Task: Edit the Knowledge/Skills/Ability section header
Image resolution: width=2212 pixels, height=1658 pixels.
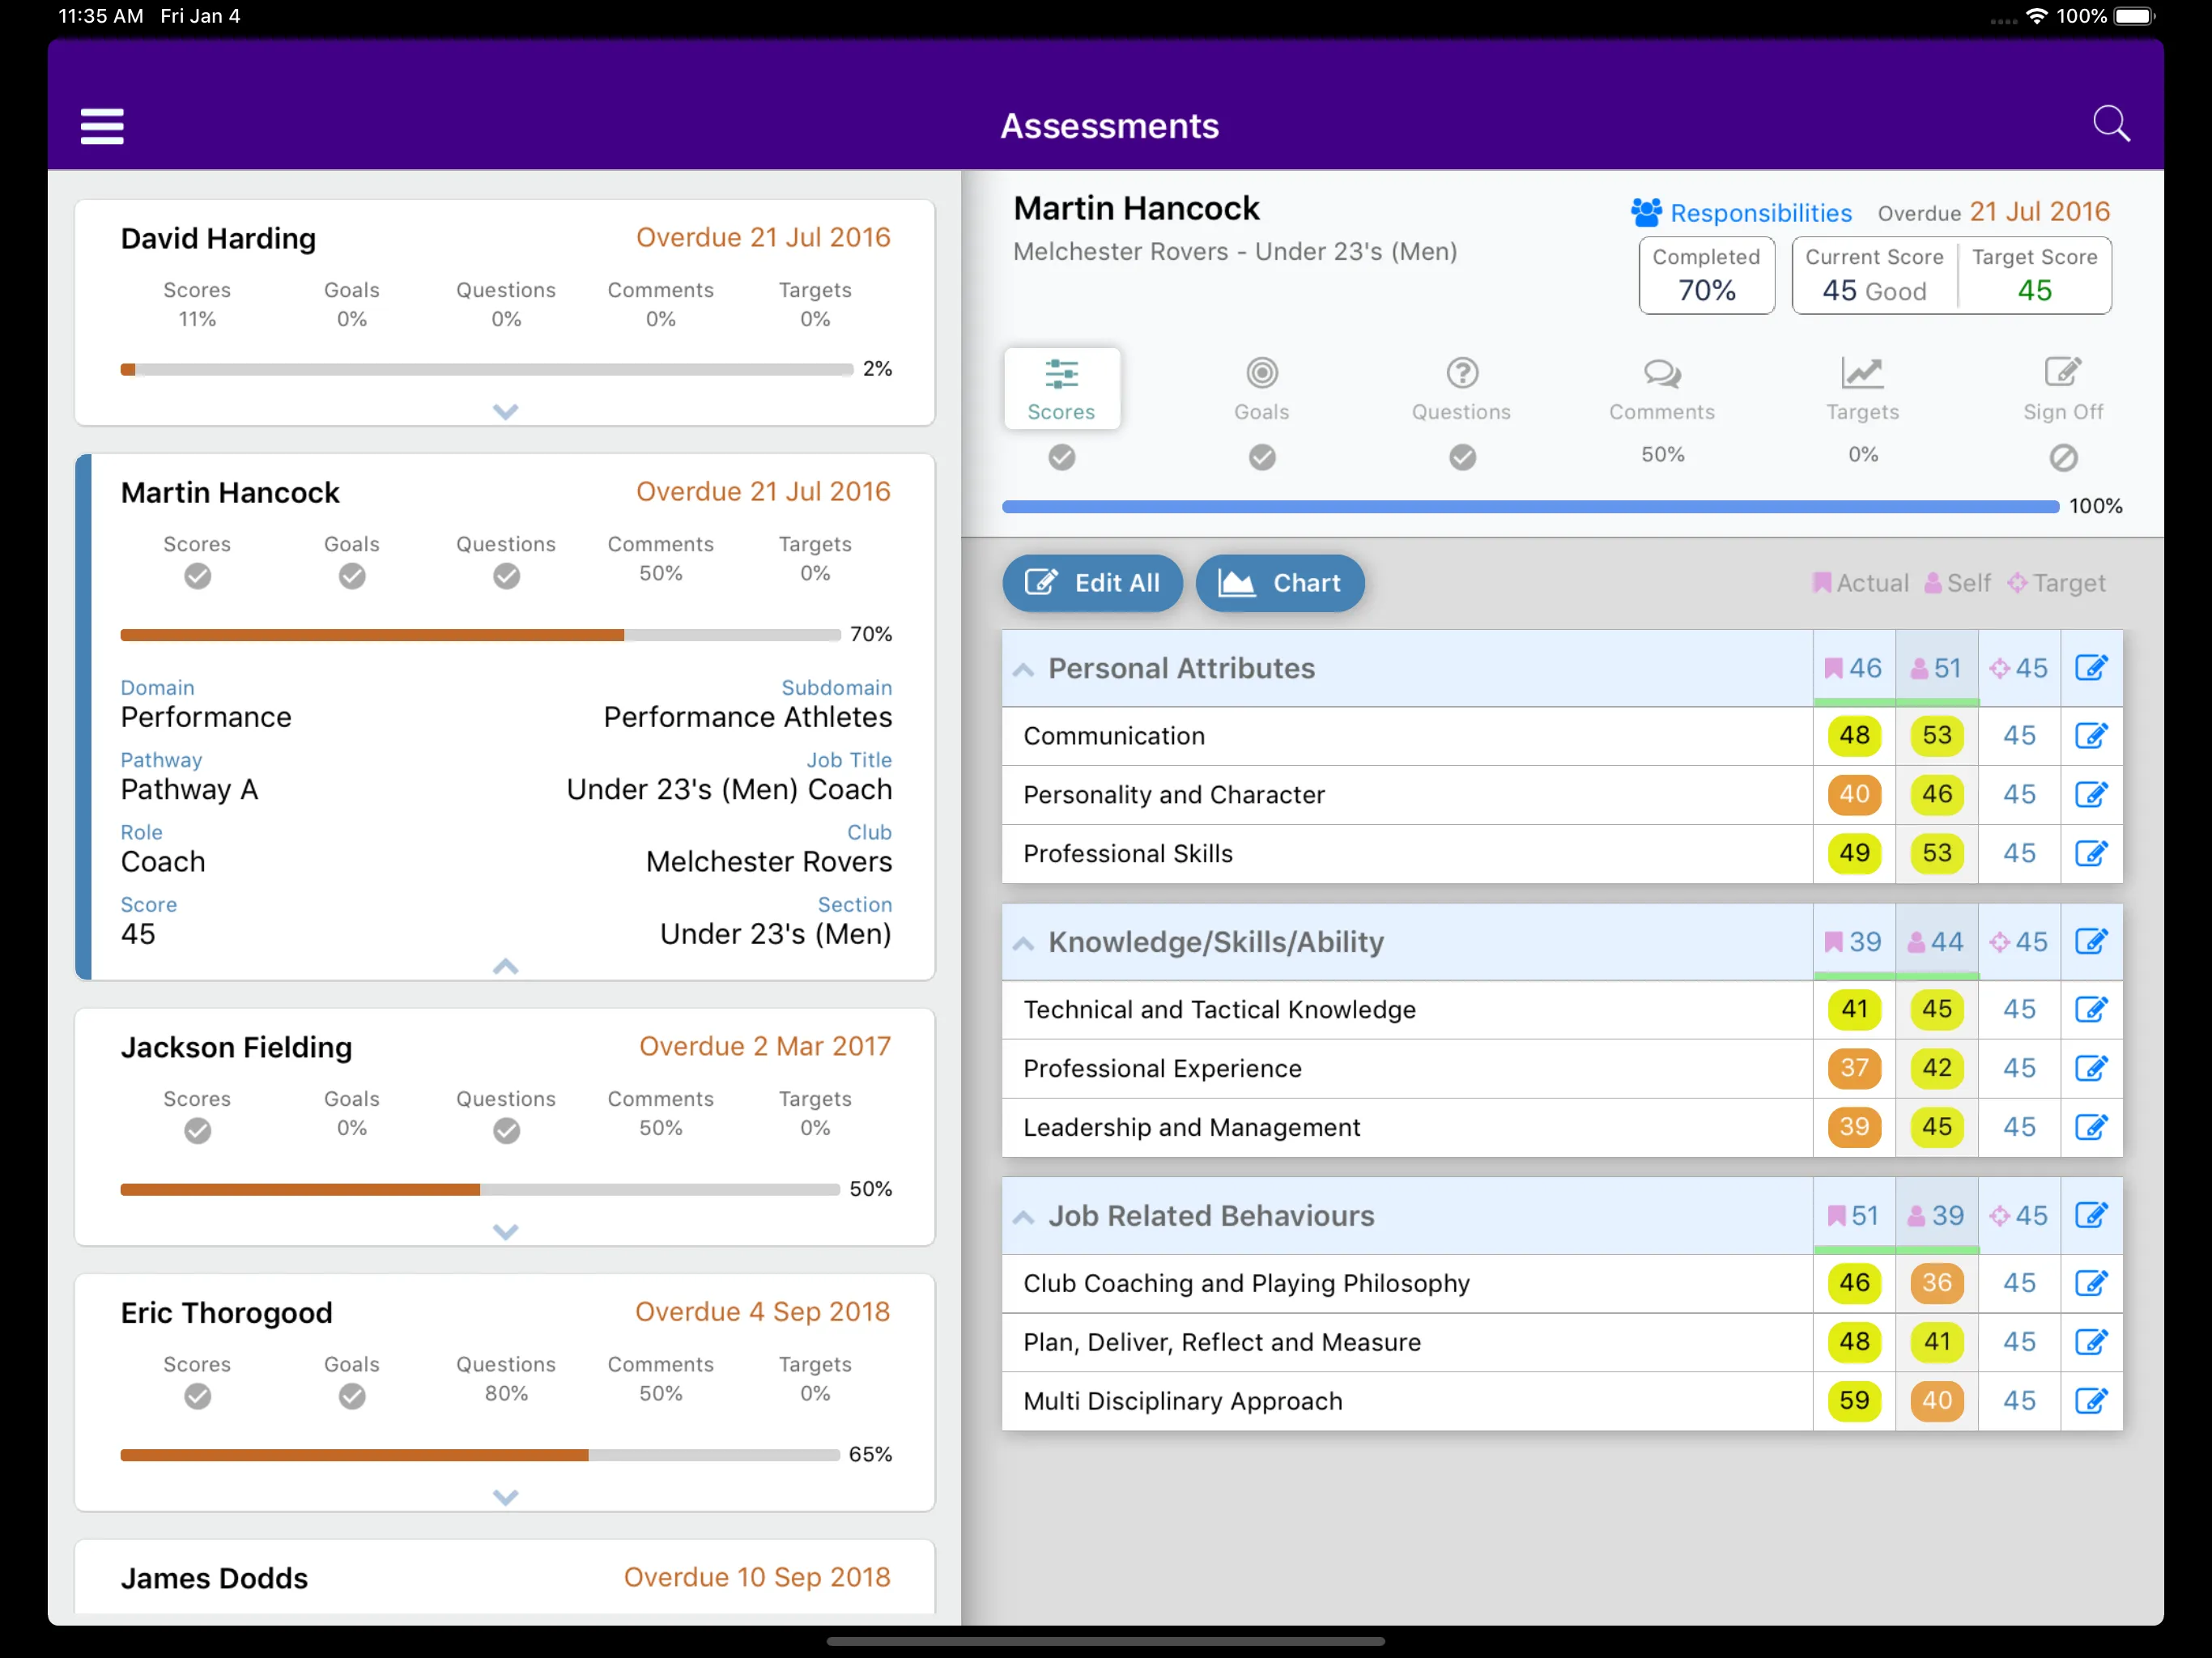Action: 2091,942
